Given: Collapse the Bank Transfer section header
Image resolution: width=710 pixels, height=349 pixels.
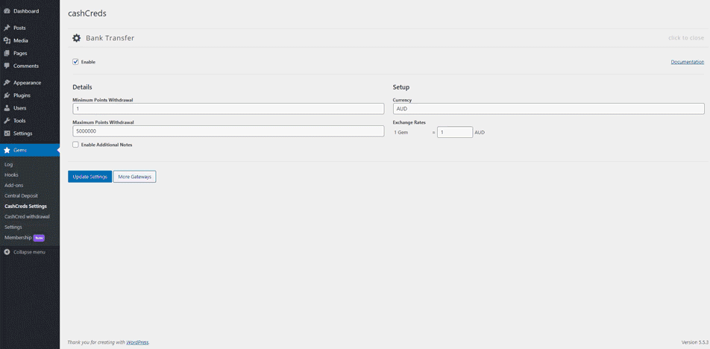Looking at the screenshot, I should click(388, 38).
